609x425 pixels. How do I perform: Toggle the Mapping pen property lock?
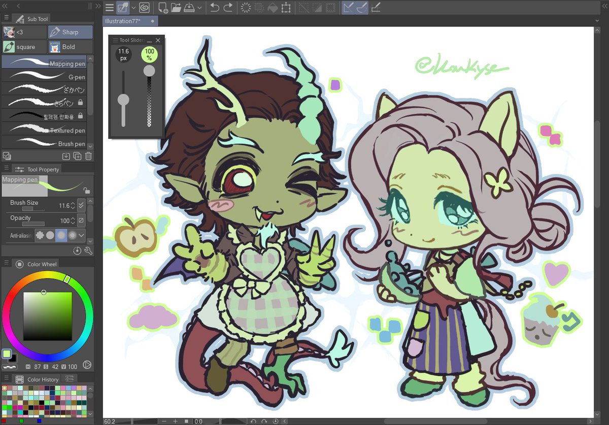pyautogui.click(x=88, y=190)
